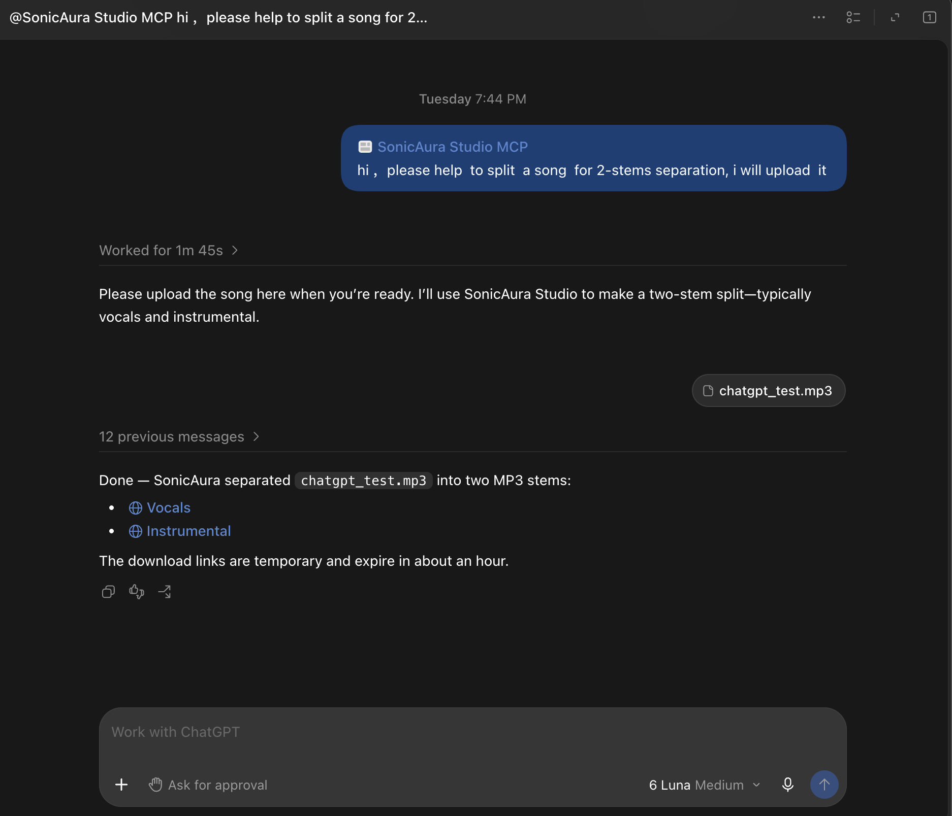Open the Vocals stem download link

pyautogui.click(x=169, y=508)
